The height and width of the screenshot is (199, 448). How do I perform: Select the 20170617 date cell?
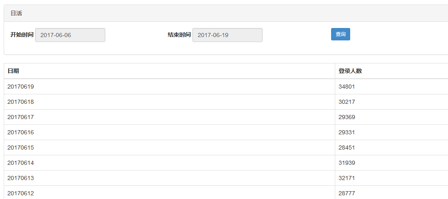[x=21, y=117]
